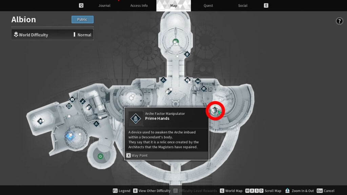347x195 pixels.
Task: Open the World Map
Action: pos(231,191)
